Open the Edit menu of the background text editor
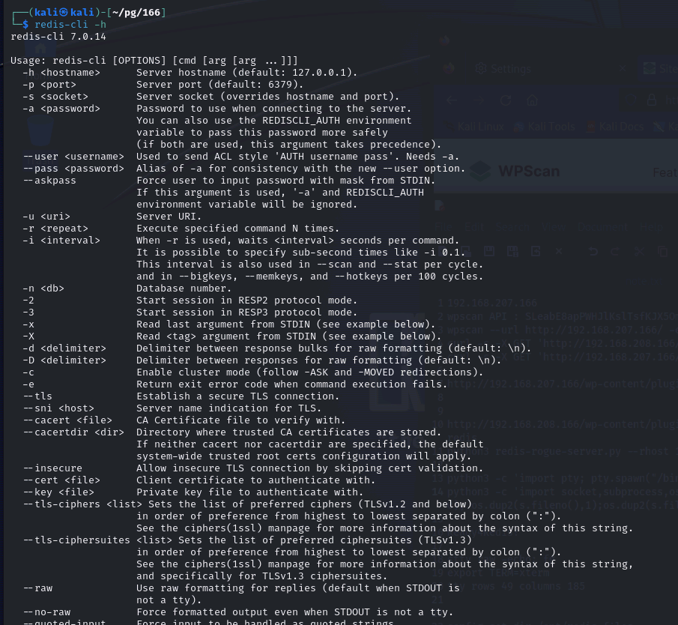 (473, 226)
